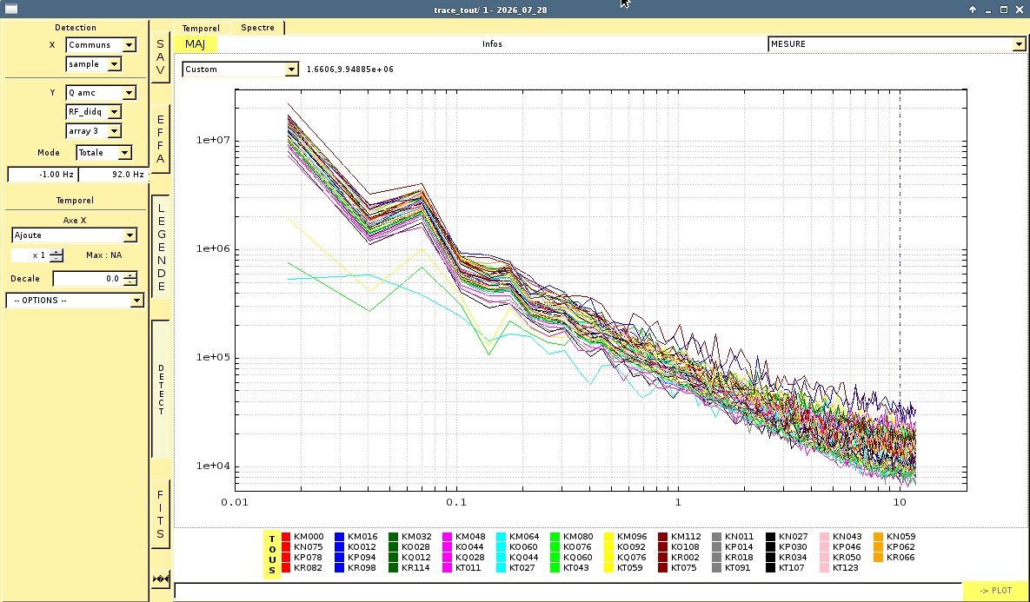Click the -> PLOT button
The height and width of the screenshot is (602, 1030).
(x=995, y=590)
